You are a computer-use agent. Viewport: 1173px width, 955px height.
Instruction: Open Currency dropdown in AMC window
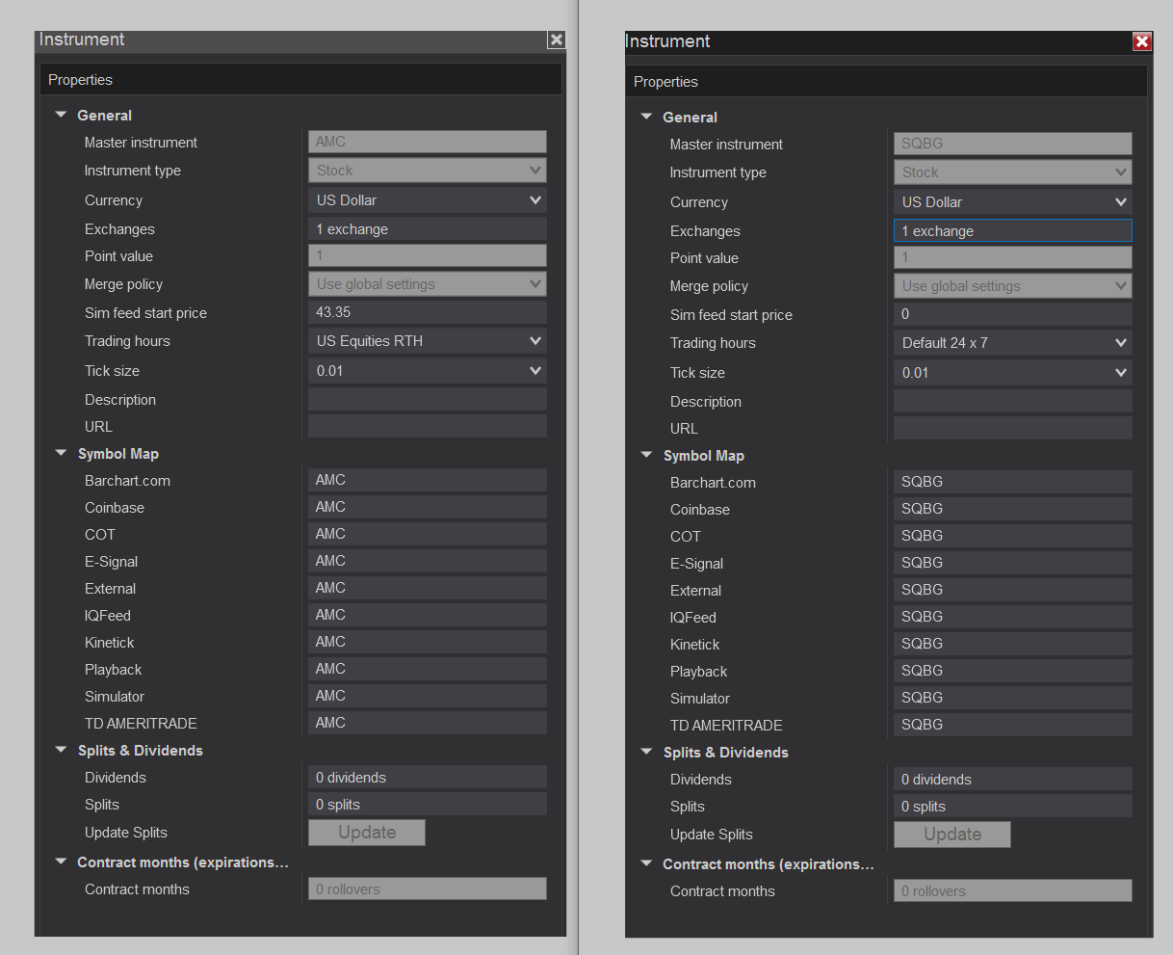(428, 200)
